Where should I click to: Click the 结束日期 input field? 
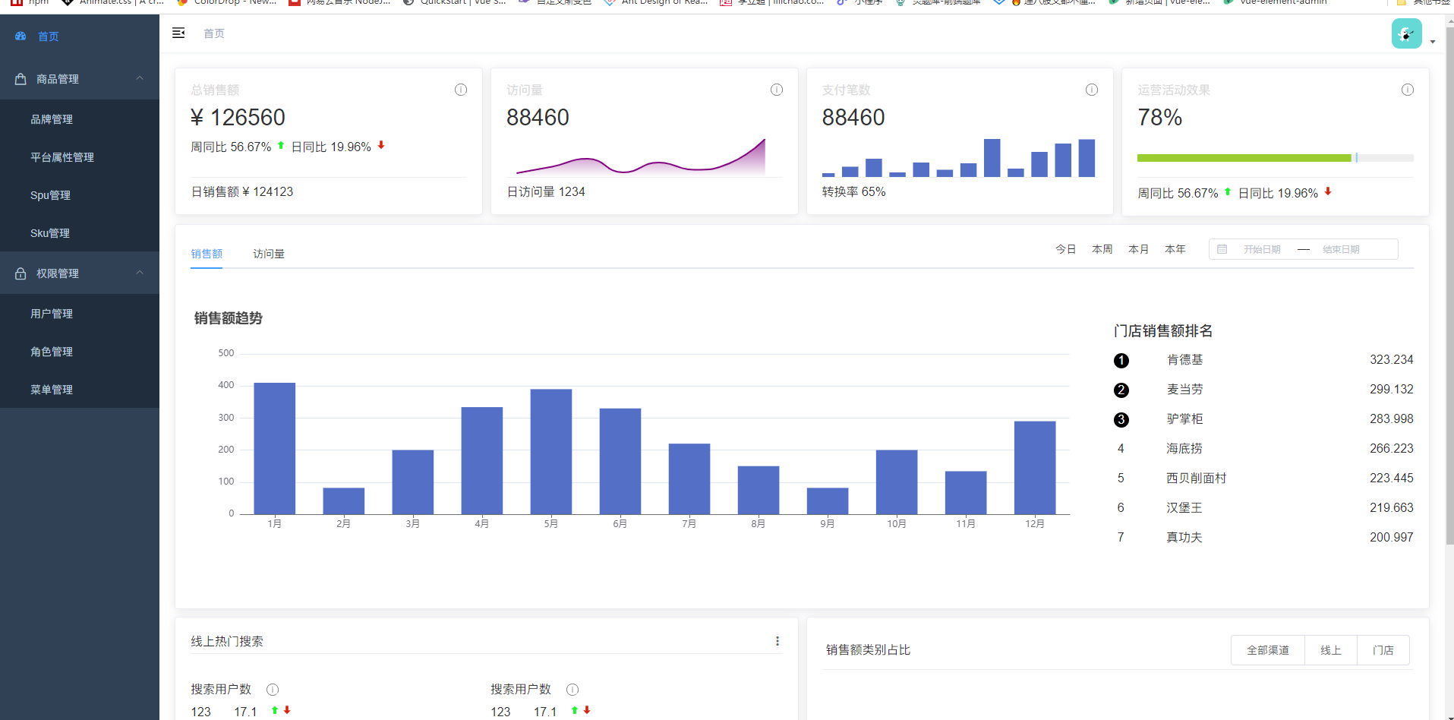(1341, 249)
